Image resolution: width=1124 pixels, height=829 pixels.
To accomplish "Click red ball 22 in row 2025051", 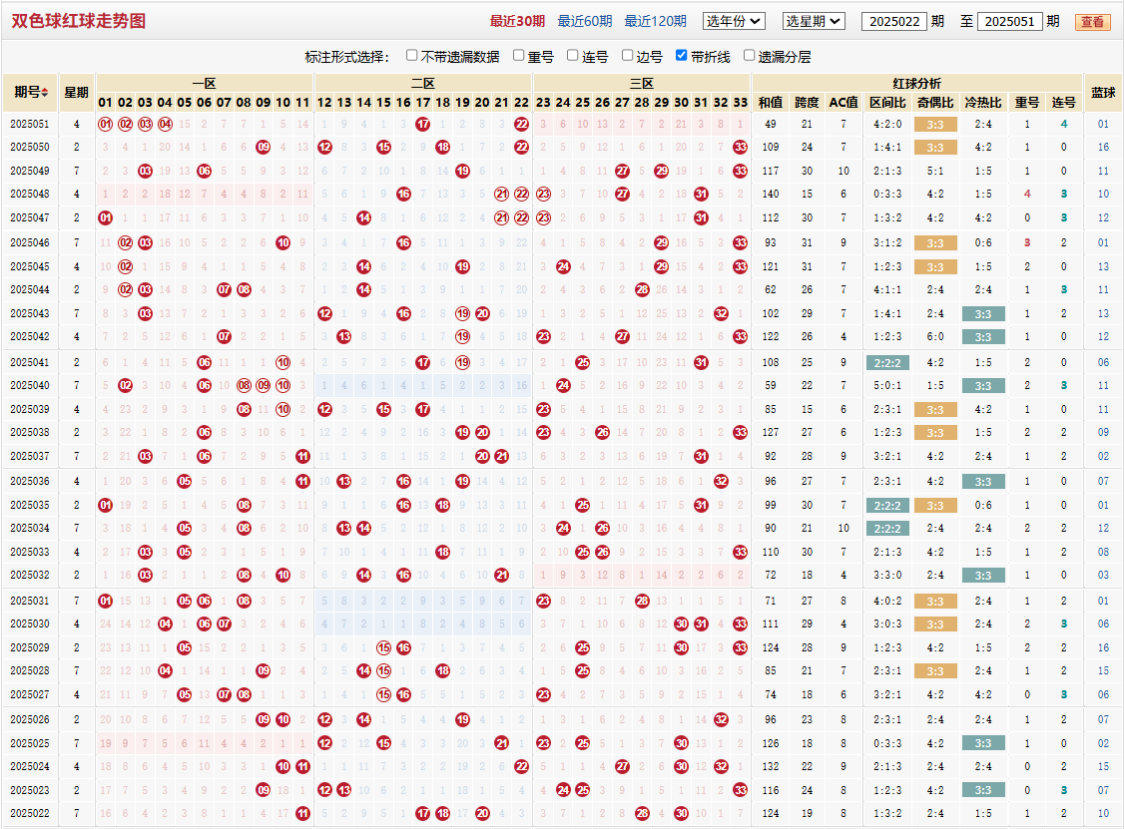I will tap(522, 124).
